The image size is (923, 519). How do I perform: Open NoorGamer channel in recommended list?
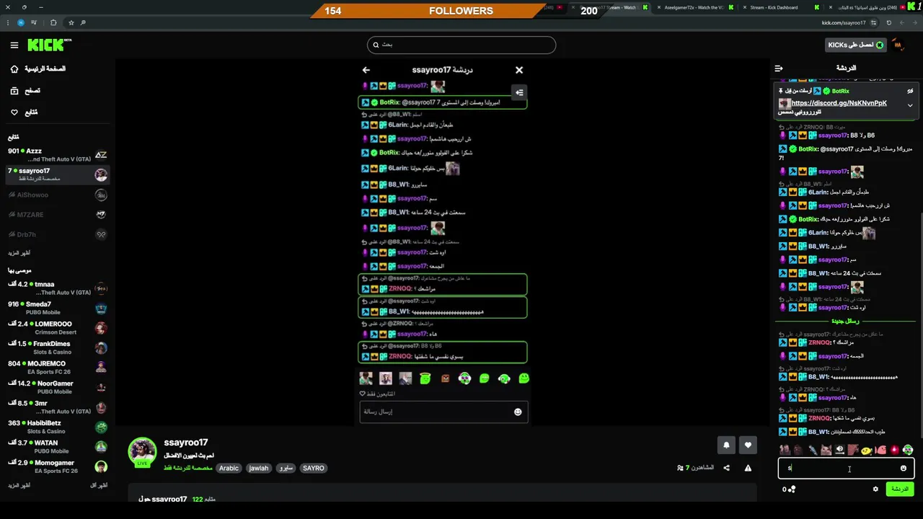pos(57,387)
